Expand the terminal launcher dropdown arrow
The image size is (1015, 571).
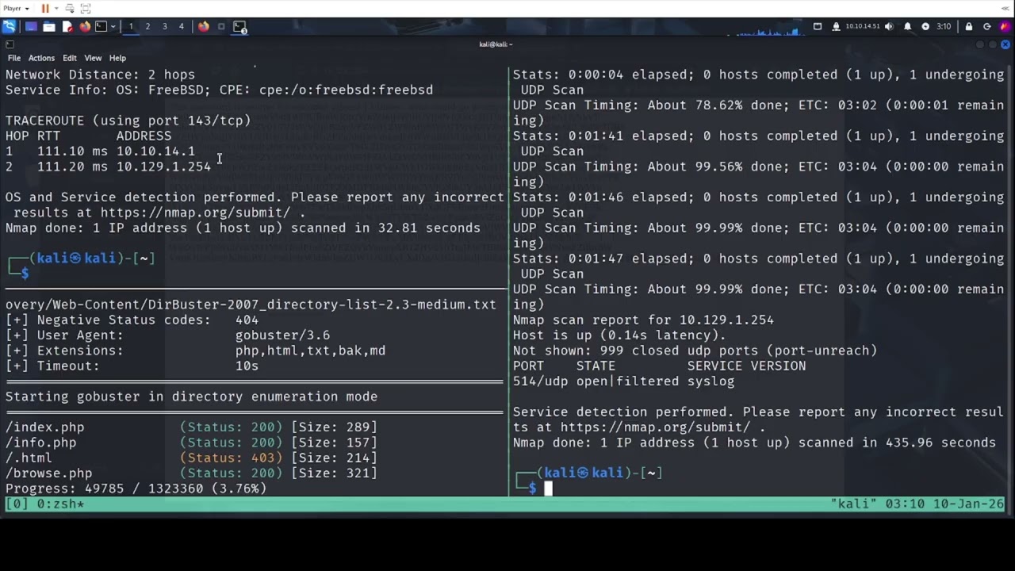[x=113, y=26]
